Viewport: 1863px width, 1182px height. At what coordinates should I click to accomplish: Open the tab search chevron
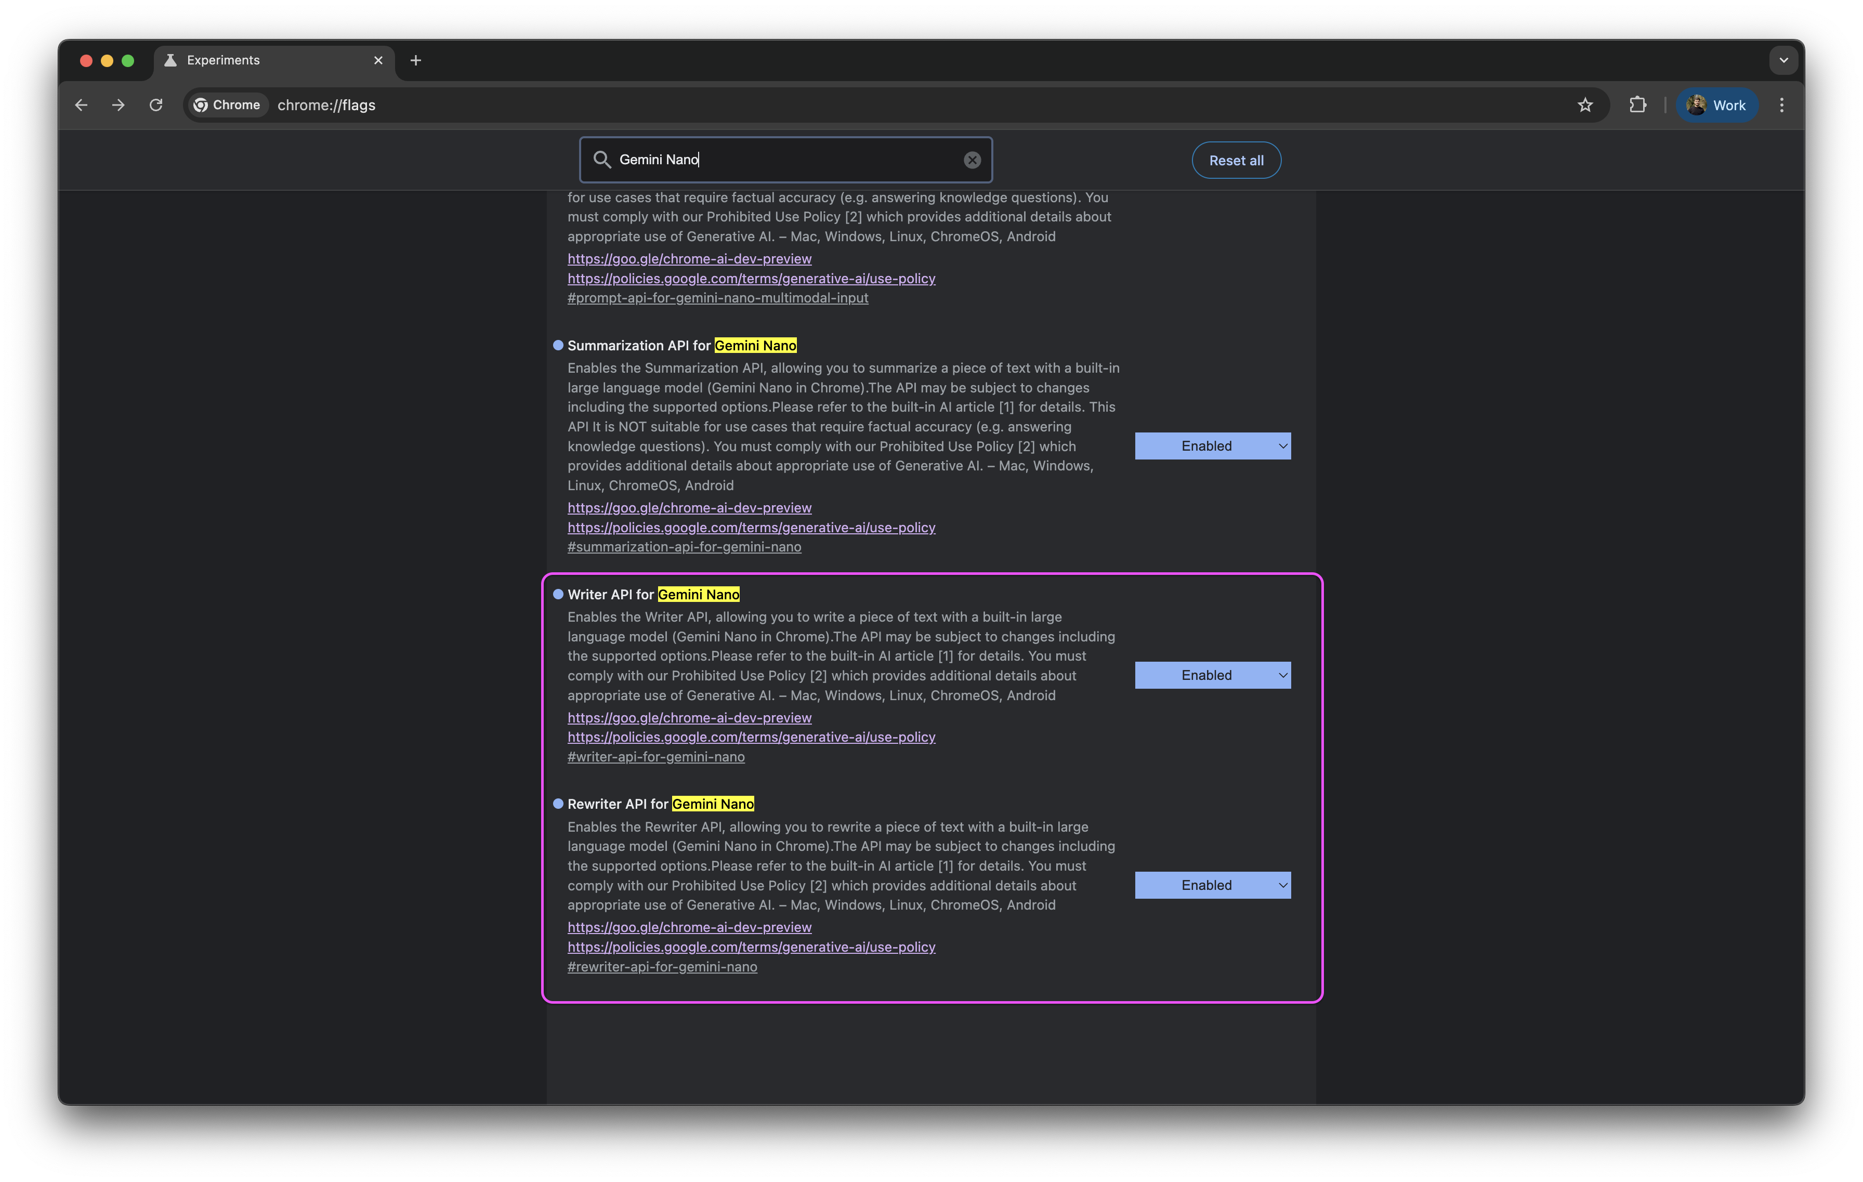(1783, 60)
